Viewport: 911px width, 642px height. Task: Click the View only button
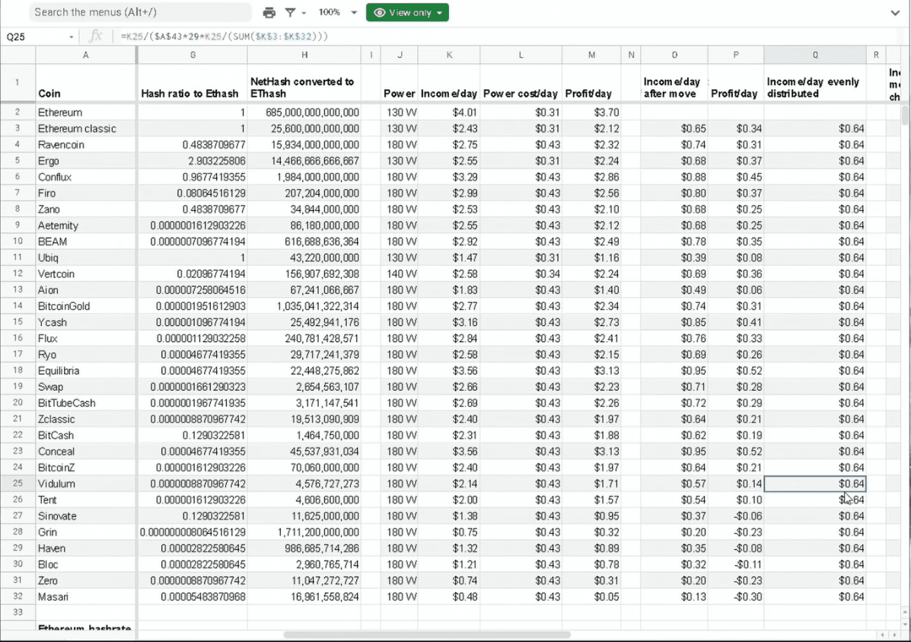click(407, 12)
